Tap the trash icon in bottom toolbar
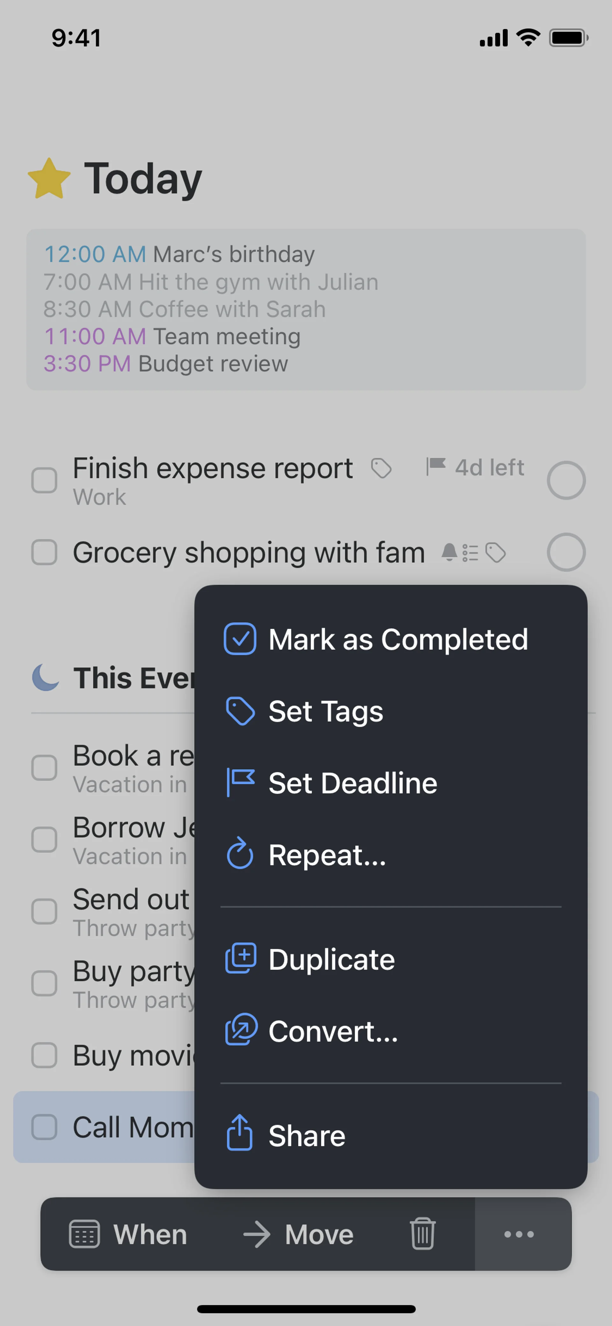612x1326 pixels. (422, 1234)
